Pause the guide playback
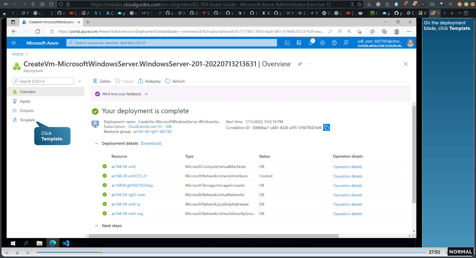The width and height of the screenshot is (476, 258). pyautogui.click(x=17, y=252)
